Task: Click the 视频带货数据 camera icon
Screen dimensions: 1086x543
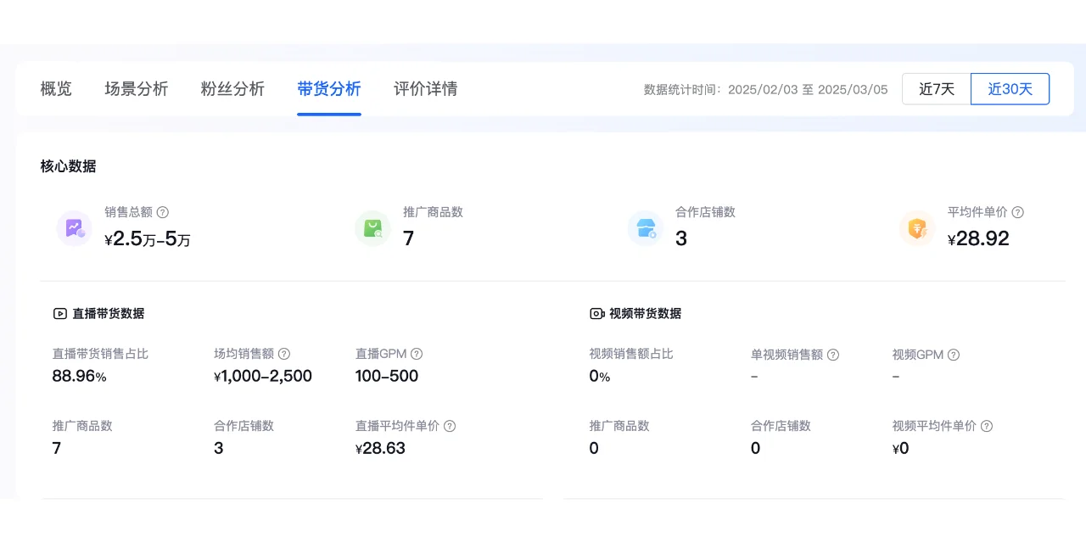Action: pyautogui.click(x=596, y=313)
